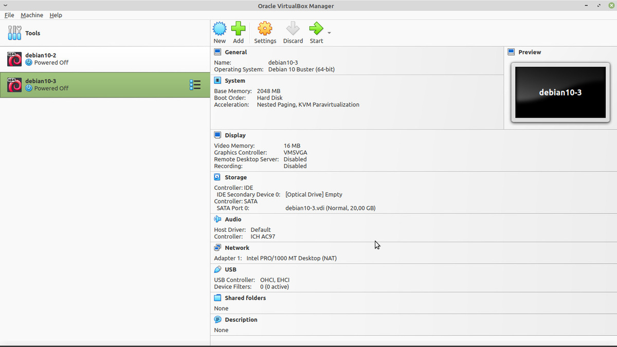Screen dimensions: 617x347
Task: Minimize the VirtualBox Manager window
Action: (x=586, y=6)
